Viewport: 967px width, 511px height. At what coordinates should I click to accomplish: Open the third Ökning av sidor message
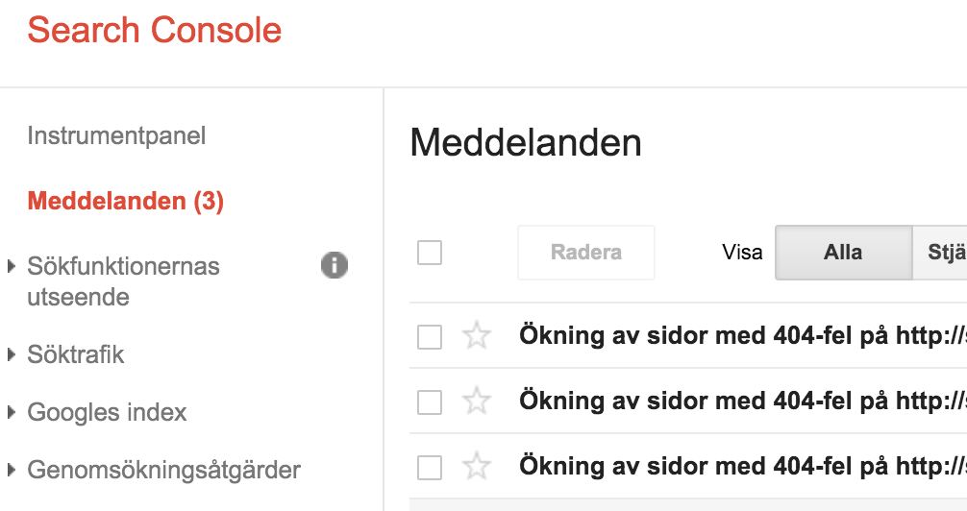pyautogui.click(x=742, y=467)
